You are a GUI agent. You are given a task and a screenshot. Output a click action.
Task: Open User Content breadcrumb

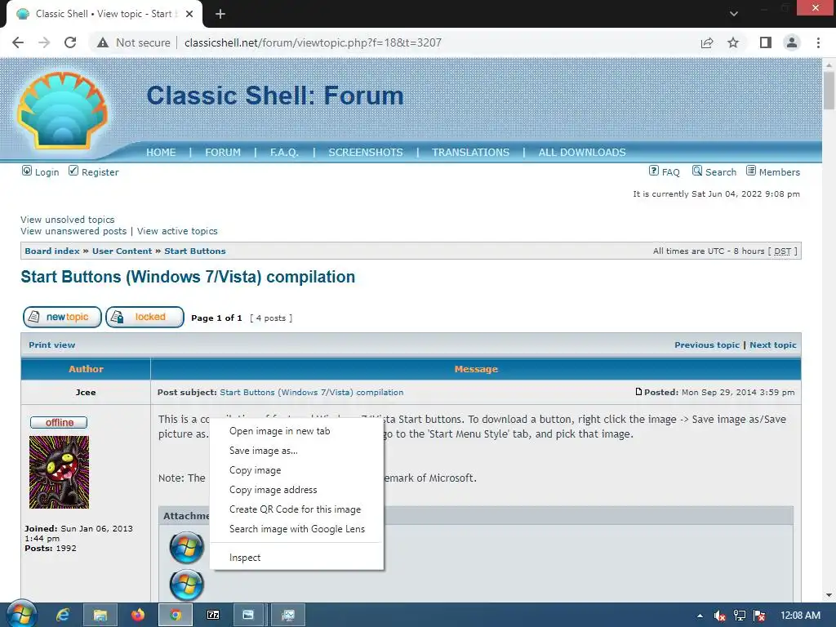click(x=122, y=251)
